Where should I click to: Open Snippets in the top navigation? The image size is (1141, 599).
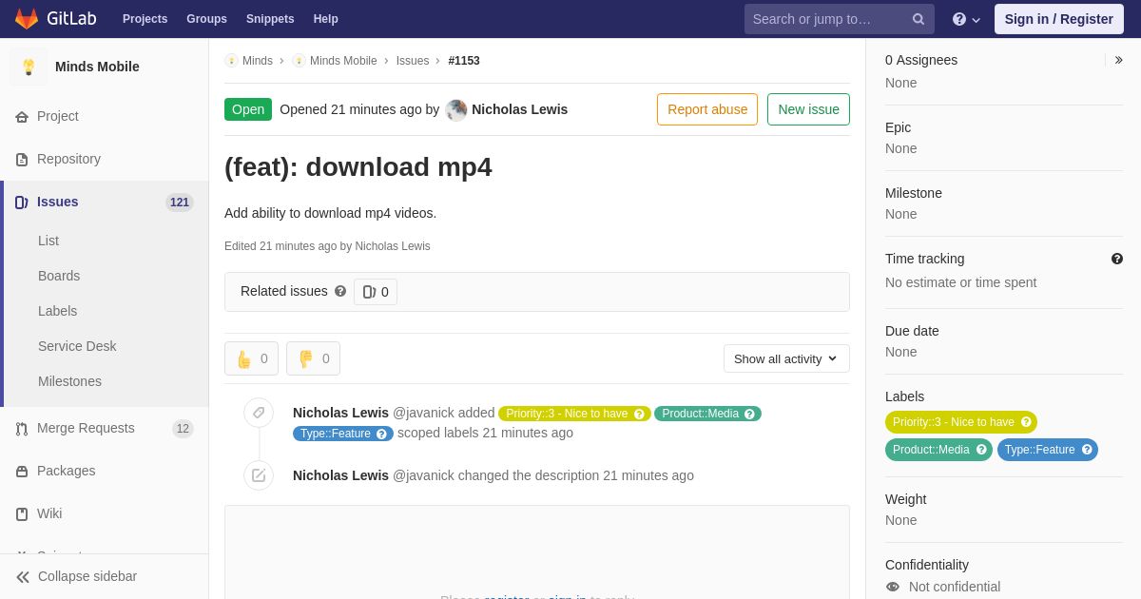point(270,19)
